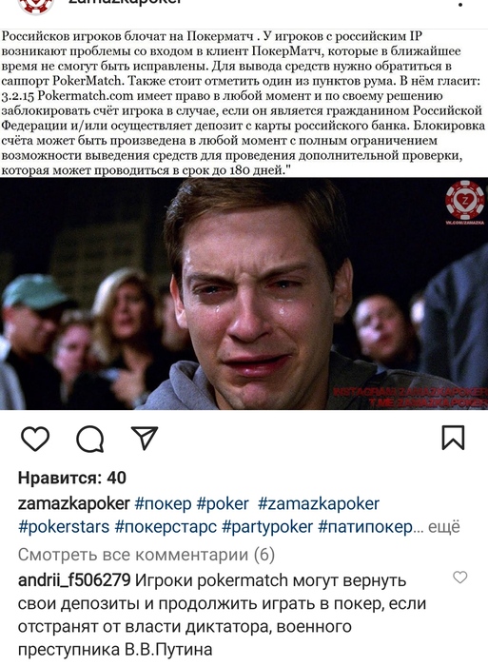Open comments via speech bubble icon
488x666 pixels.
(x=90, y=439)
